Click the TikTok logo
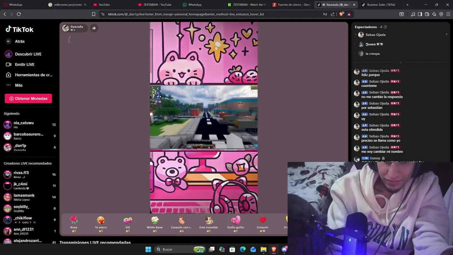This screenshot has height=255, width=453. pyautogui.click(x=19, y=29)
